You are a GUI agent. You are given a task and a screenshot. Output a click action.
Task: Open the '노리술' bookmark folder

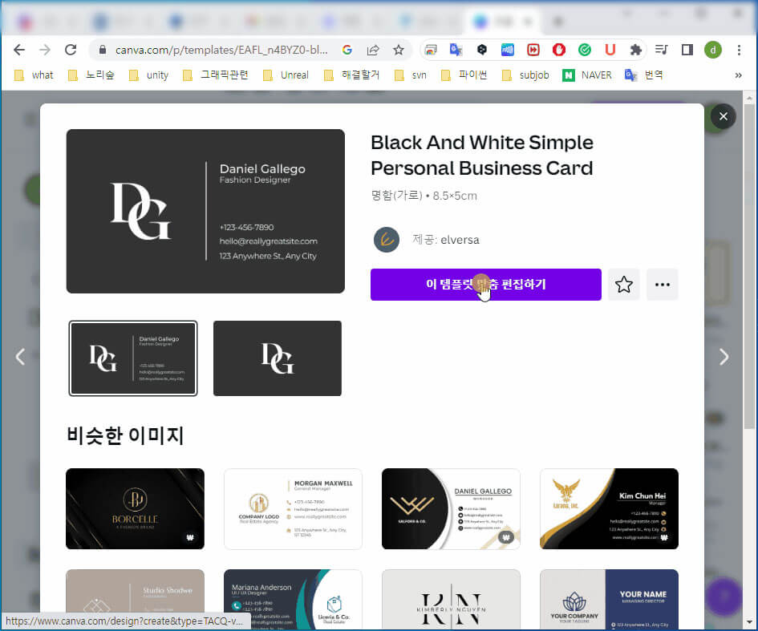coord(91,75)
